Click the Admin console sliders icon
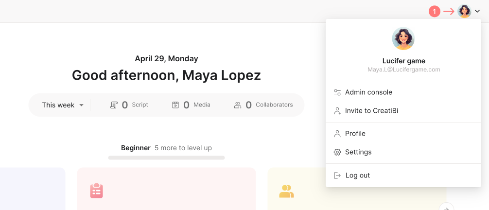 [x=337, y=92]
